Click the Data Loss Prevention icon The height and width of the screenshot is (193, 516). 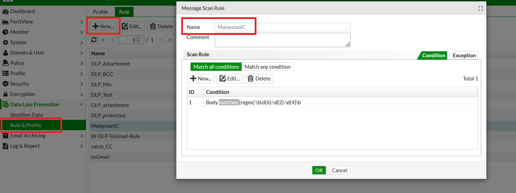5,105
